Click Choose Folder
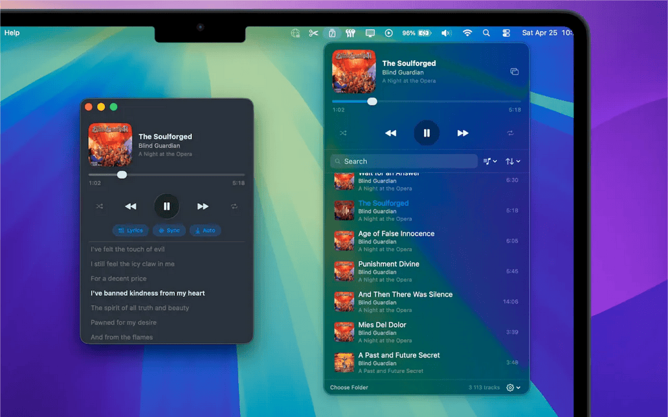 tap(349, 388)
